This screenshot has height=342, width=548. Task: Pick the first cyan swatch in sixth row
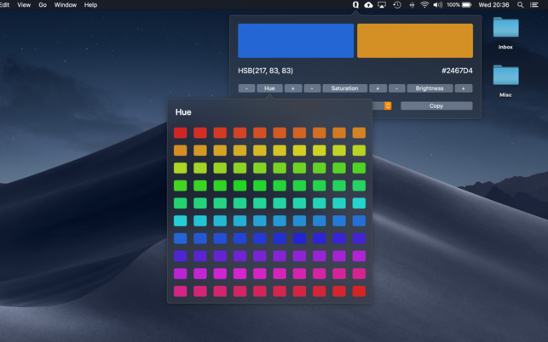click(181, 221)
